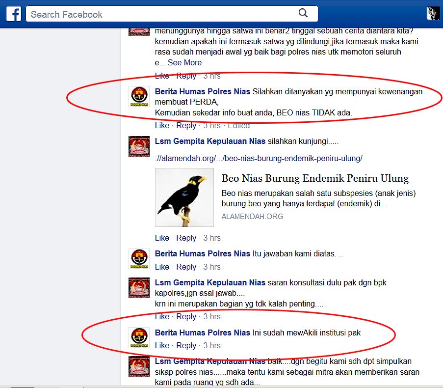Reply to the 'saran konsultasi dulu pak' comment

pyautogui.click(x=186, y=316)
